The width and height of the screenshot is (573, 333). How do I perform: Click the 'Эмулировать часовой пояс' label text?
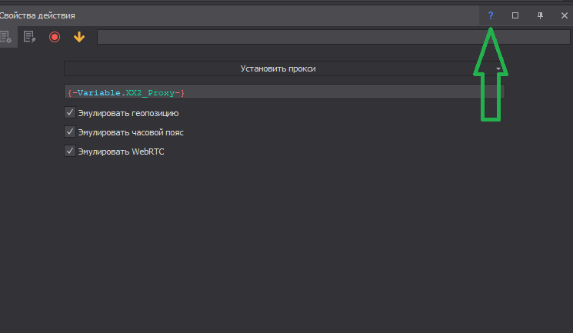131,132
